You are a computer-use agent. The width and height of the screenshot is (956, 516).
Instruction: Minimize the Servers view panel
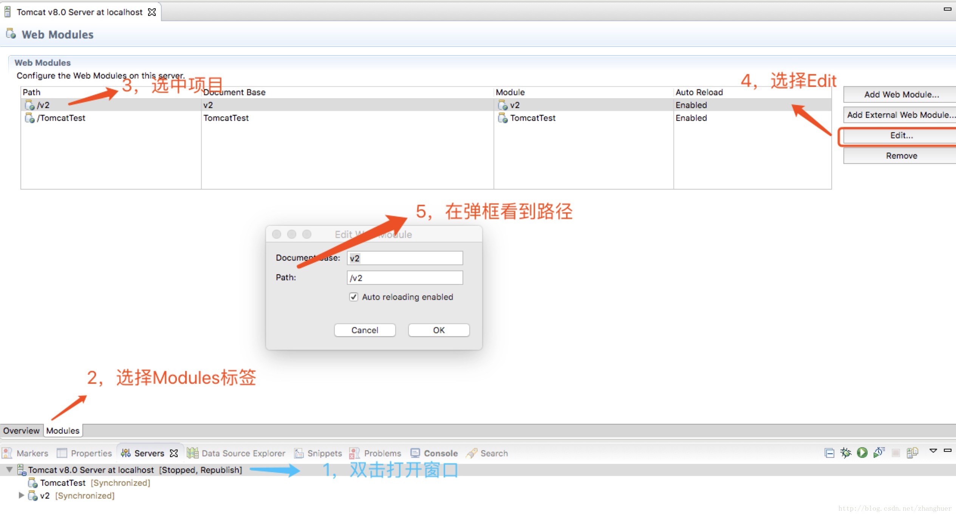tap(948, 450)
